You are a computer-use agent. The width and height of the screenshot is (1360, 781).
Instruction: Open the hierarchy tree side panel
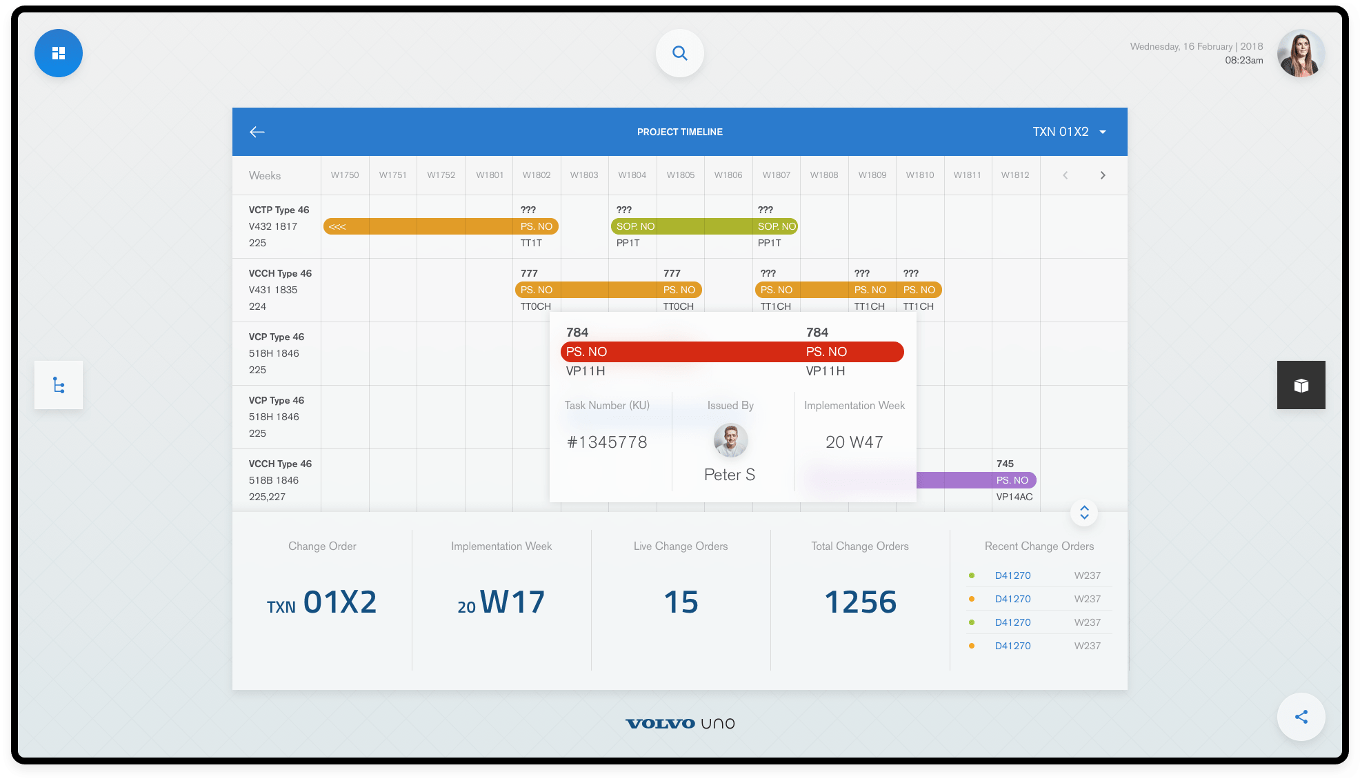tap(59, 385)
